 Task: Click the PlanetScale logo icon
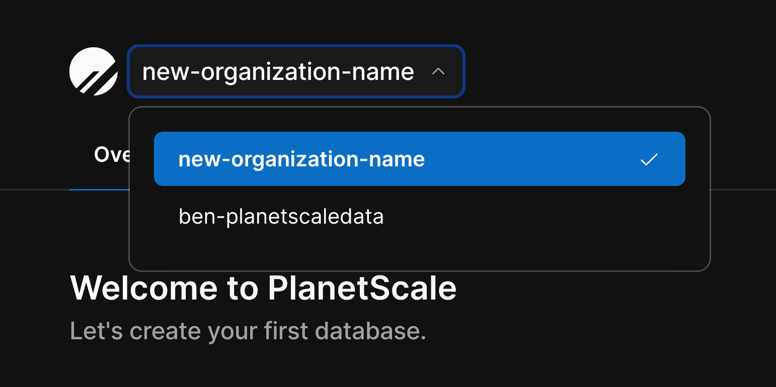pyautogui.click(x=94, y=71)
